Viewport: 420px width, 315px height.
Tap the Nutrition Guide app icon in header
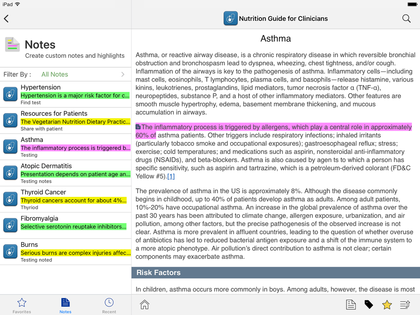pos(230,18)
